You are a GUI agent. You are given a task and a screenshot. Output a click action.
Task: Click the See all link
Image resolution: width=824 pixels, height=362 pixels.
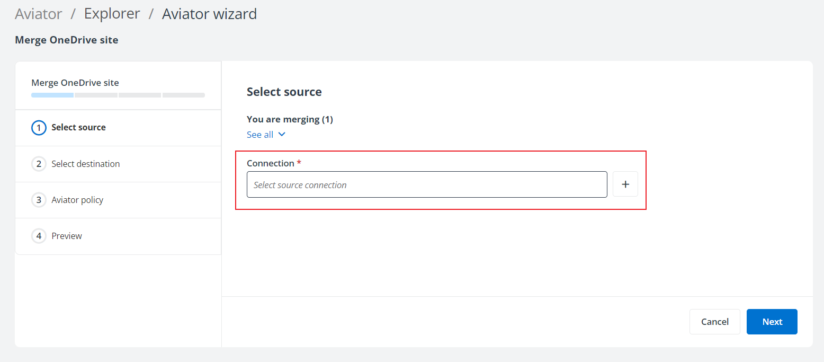click(260, 135)
